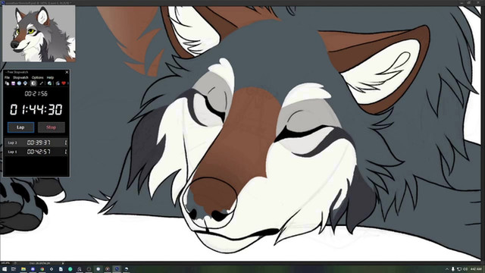Open the Options menu in Free Stopwatch
This screenshot has width=485, height=273.
point(37,77)
